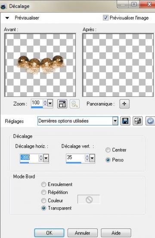Click the magnifier zoom icon
The width and height of the screenshot is (155, 238).
[74, 104]
